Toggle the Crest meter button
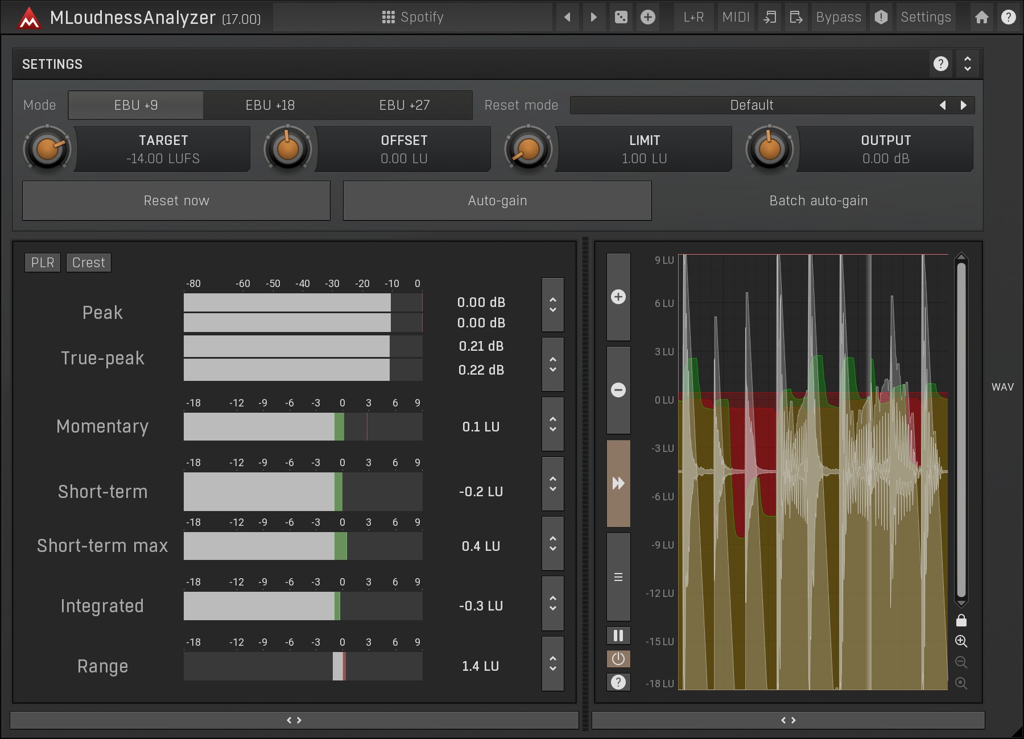1024x739 pixels. click(x=88, y=263)
